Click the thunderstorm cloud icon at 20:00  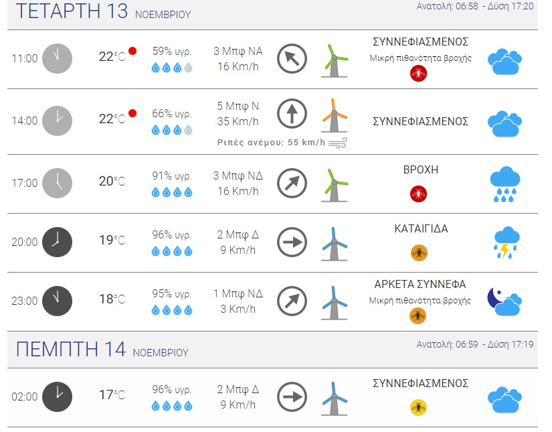505,243
